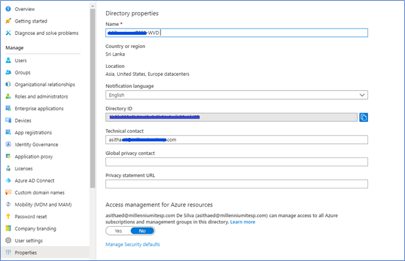Click the sidebar scroll up arrow
This screenshot has width=405, height=261.
click(x=93, y=6)
